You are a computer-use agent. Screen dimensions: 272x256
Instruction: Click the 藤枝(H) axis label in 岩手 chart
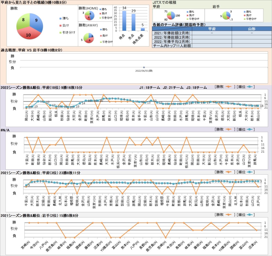(x=89, y=245)
